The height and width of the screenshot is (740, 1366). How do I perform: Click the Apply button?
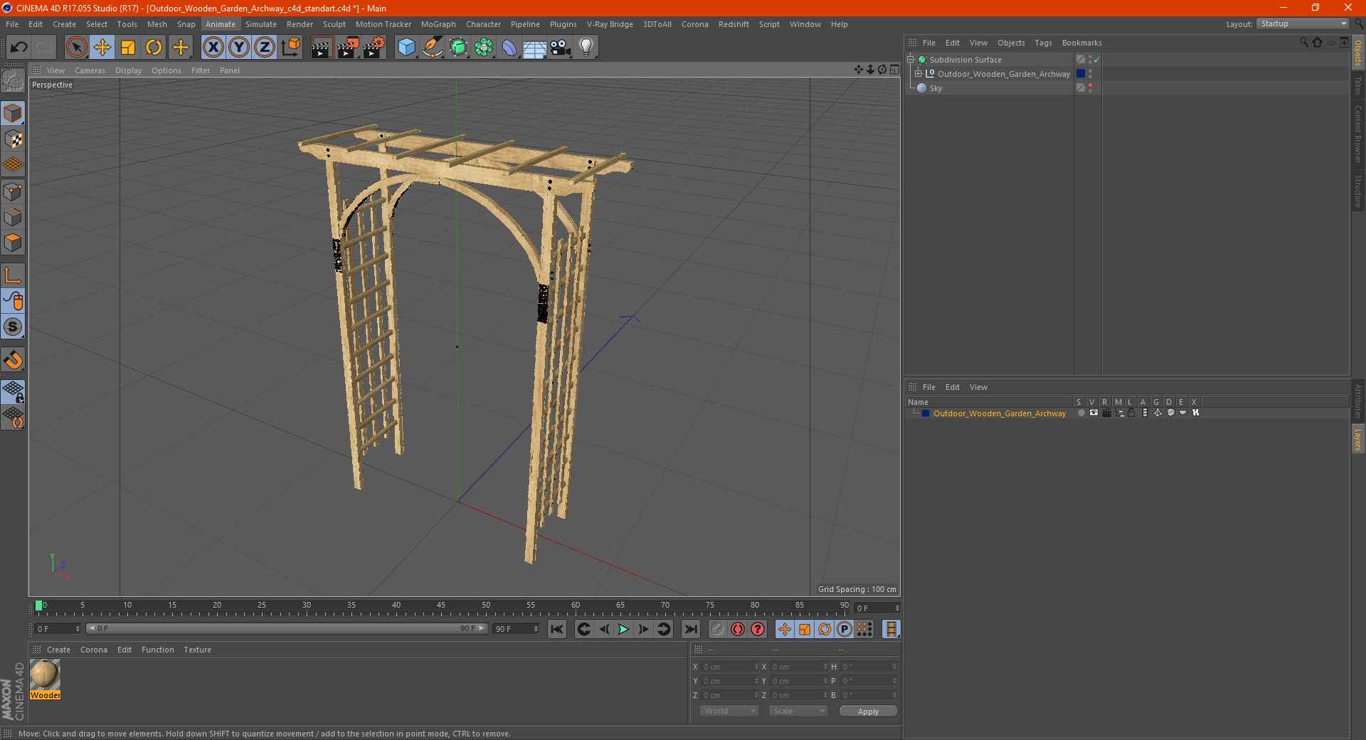click(868, 711)
